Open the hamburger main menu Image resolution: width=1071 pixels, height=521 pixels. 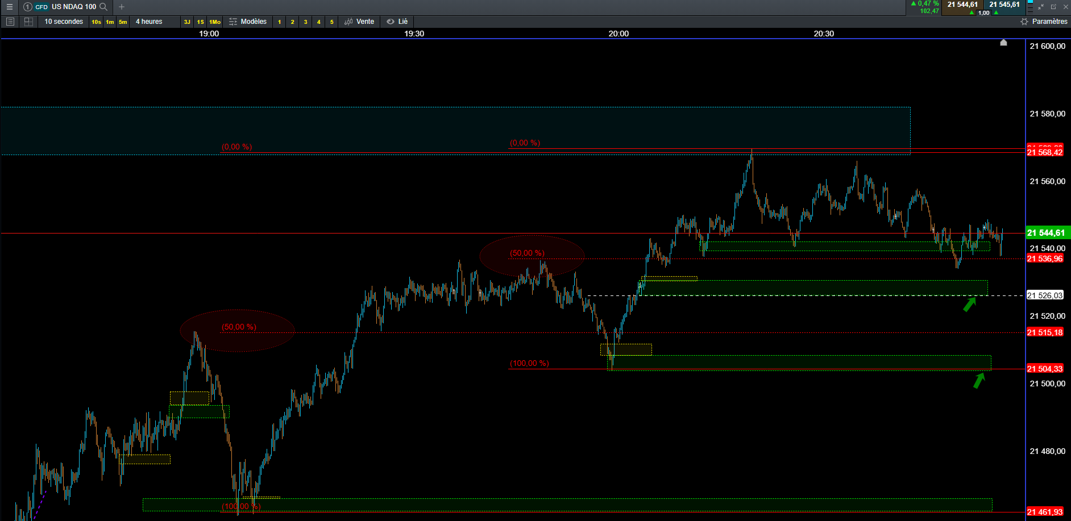coord(9,7)
